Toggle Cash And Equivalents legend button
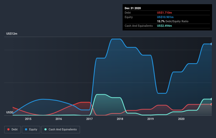This screenshot has width=216, height=138. pos(61,130)
